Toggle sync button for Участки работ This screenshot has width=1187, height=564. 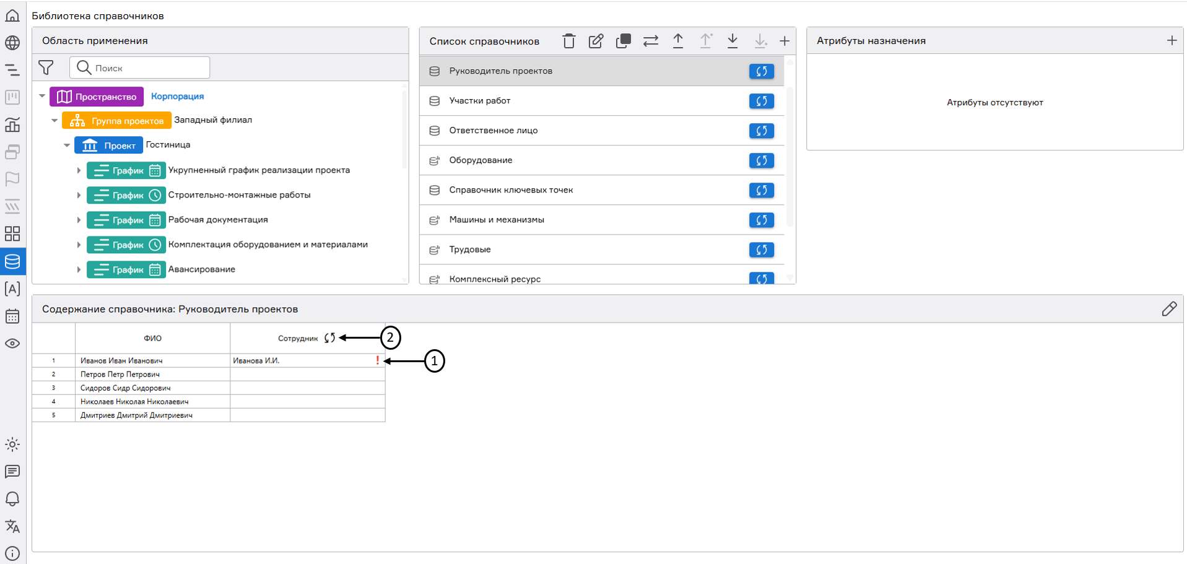pyautogui.click(x=761, y=101)
